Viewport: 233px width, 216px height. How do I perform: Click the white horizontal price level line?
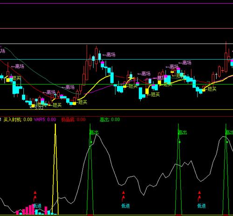116,44
